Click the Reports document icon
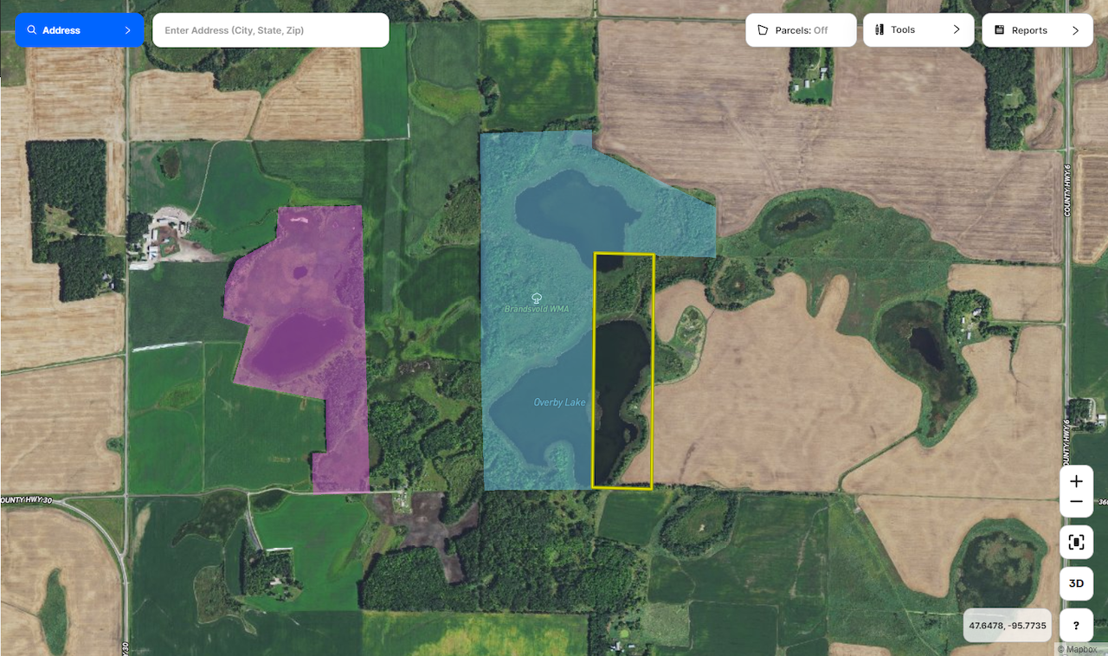Viewport: 1108px width, 656px height. click(x=999, y=30)
